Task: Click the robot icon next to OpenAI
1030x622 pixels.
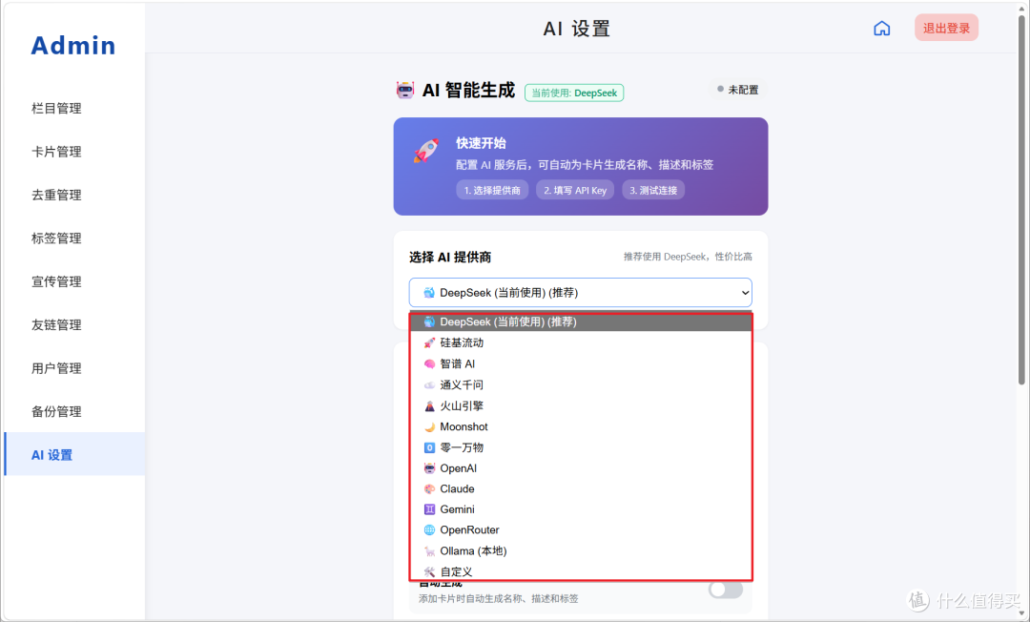Action: click(x=429, y=468)
